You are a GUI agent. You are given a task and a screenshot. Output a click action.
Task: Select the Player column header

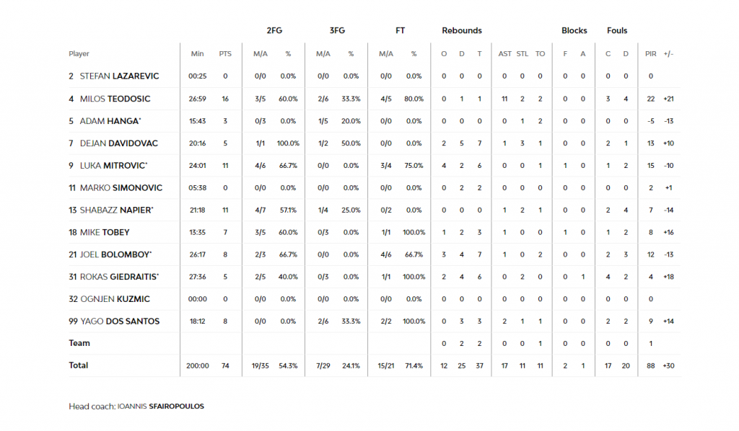[x=79, y=54]
